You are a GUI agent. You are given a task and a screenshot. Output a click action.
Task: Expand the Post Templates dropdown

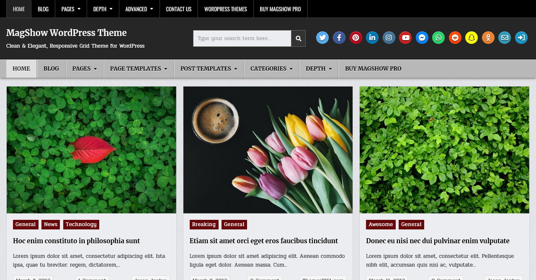point(209,69)
